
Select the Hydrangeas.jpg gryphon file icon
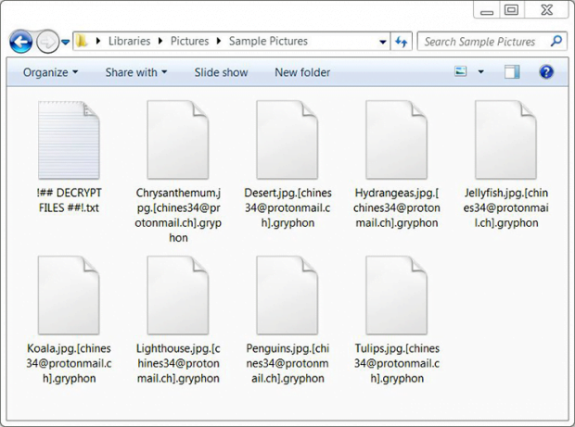tap(397, 140)
